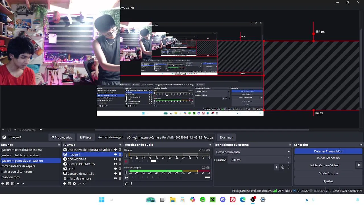Move selected scene down arrow
The width and height of the screenshot is (364, 205).
[23, 184]
